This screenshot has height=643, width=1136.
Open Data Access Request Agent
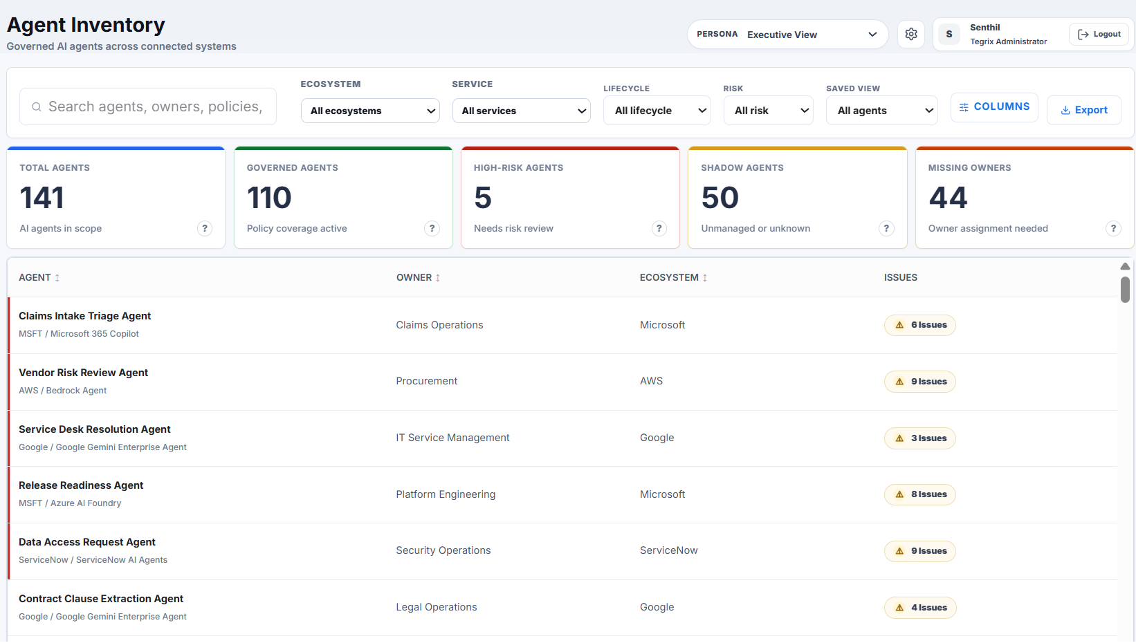(87, 542)
